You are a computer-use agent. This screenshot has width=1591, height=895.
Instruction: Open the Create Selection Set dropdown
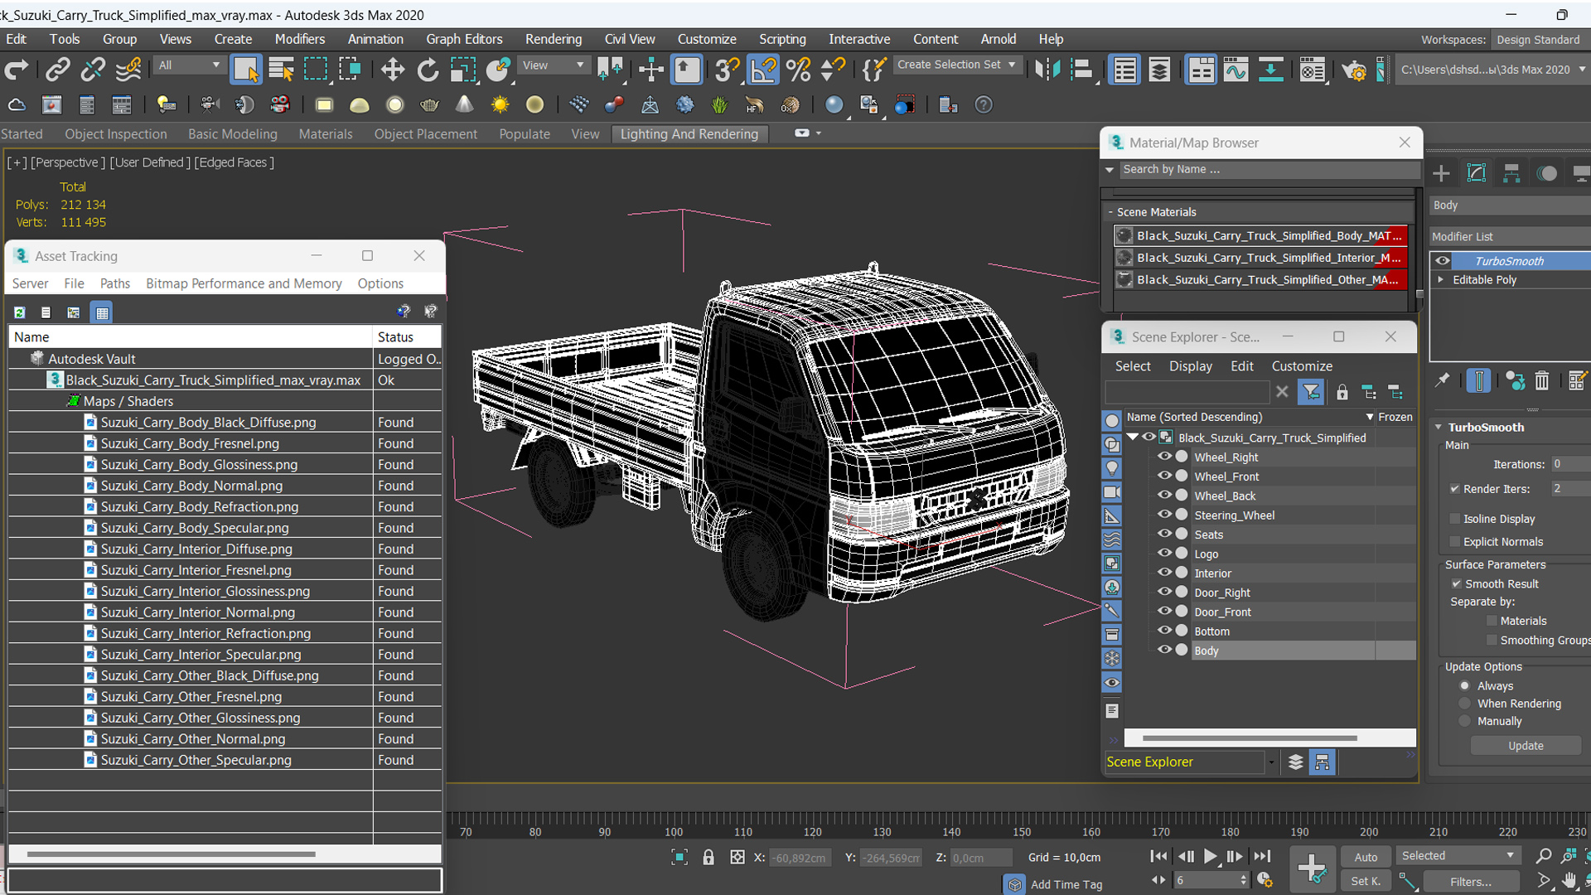point(957,65)
